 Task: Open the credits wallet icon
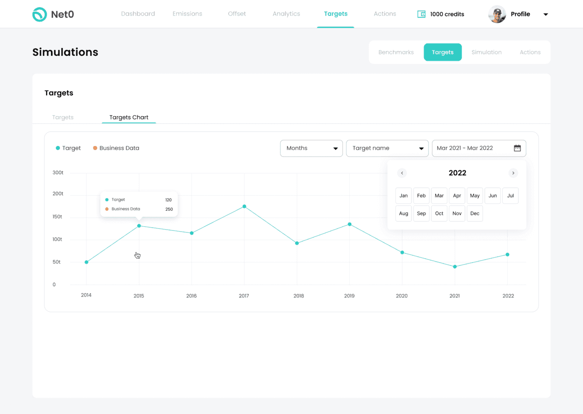[421, 14]
